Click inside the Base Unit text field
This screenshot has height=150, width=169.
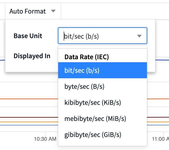click(98, 36)
